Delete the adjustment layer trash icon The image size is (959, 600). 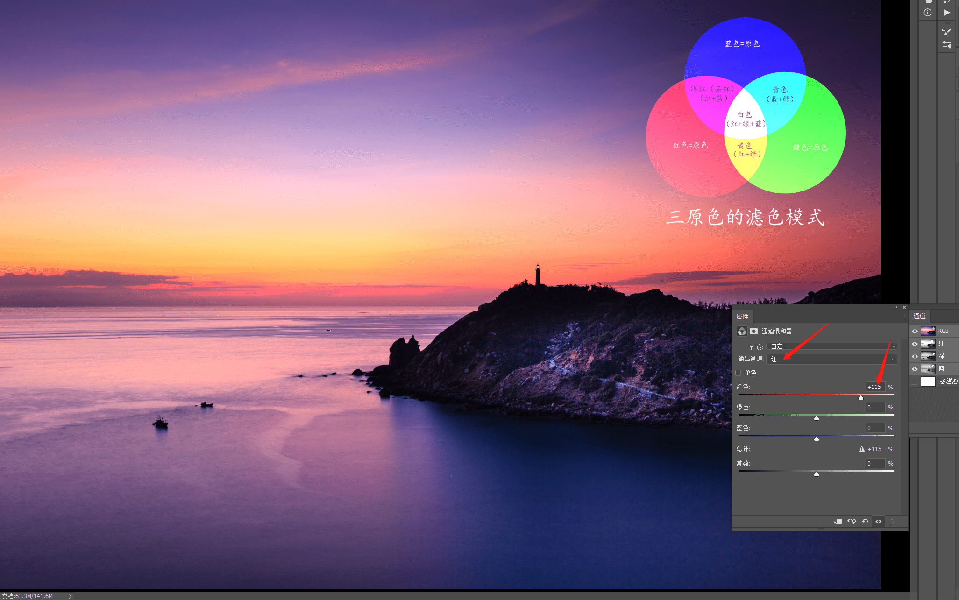[x=892, y=522]
